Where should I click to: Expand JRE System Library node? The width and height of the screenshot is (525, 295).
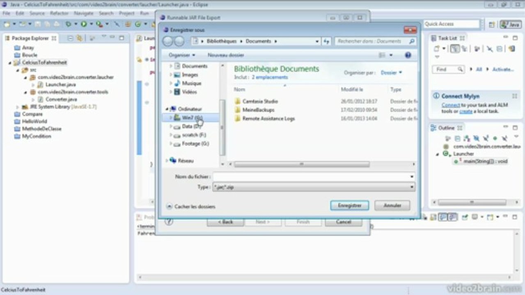coord(18,107)
